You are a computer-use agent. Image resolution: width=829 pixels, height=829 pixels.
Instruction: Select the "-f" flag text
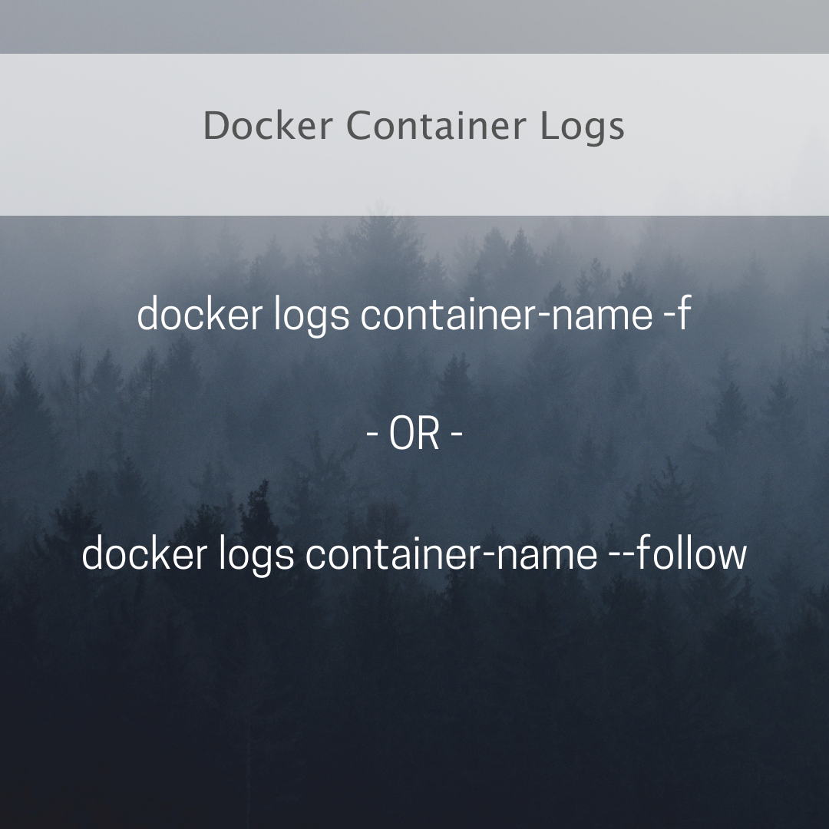[x=677, y=313]
